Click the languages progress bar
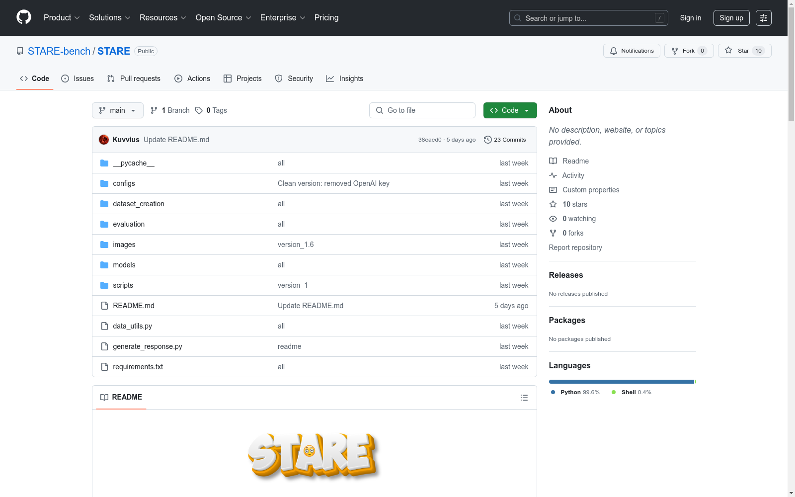Screen dimensions: 795x497 623,382
